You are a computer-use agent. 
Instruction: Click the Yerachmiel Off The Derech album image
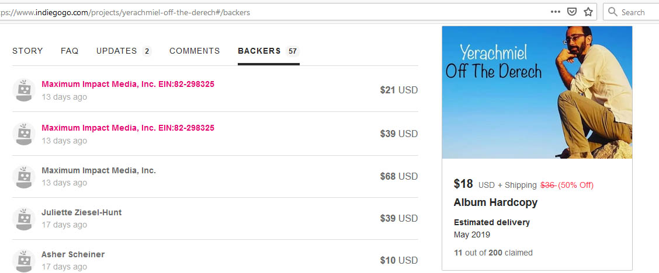pos(537,92)
